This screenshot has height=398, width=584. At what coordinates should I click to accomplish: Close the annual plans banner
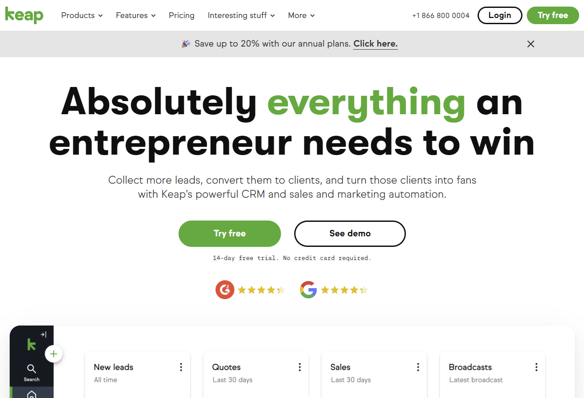531,44
